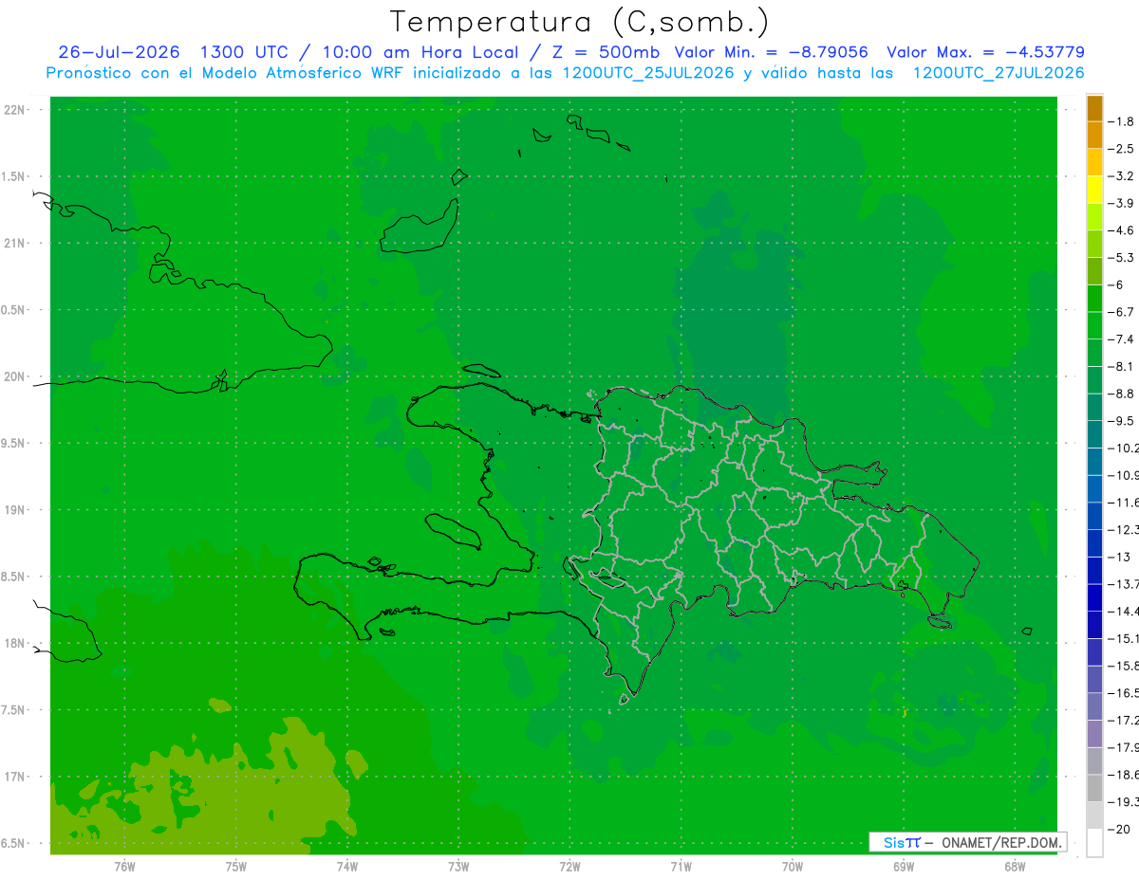This screenshot has height=879, width=1139.
Task: Click the "74W" longitude label
Action: (x=347, y=867)
